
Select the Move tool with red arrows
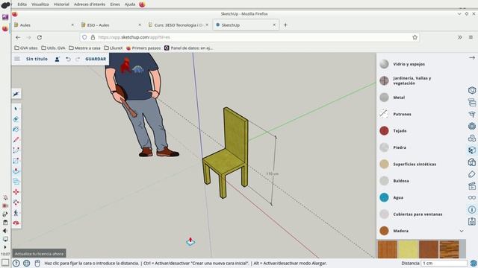[16, 192]
